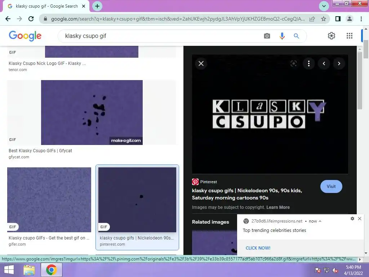
Task: Close the klasky csupo gif tab
Action: pyautogui.click(x=84, y=6)
